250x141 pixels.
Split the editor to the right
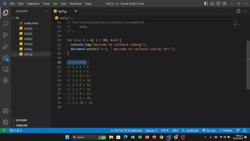tap(238, 11)
